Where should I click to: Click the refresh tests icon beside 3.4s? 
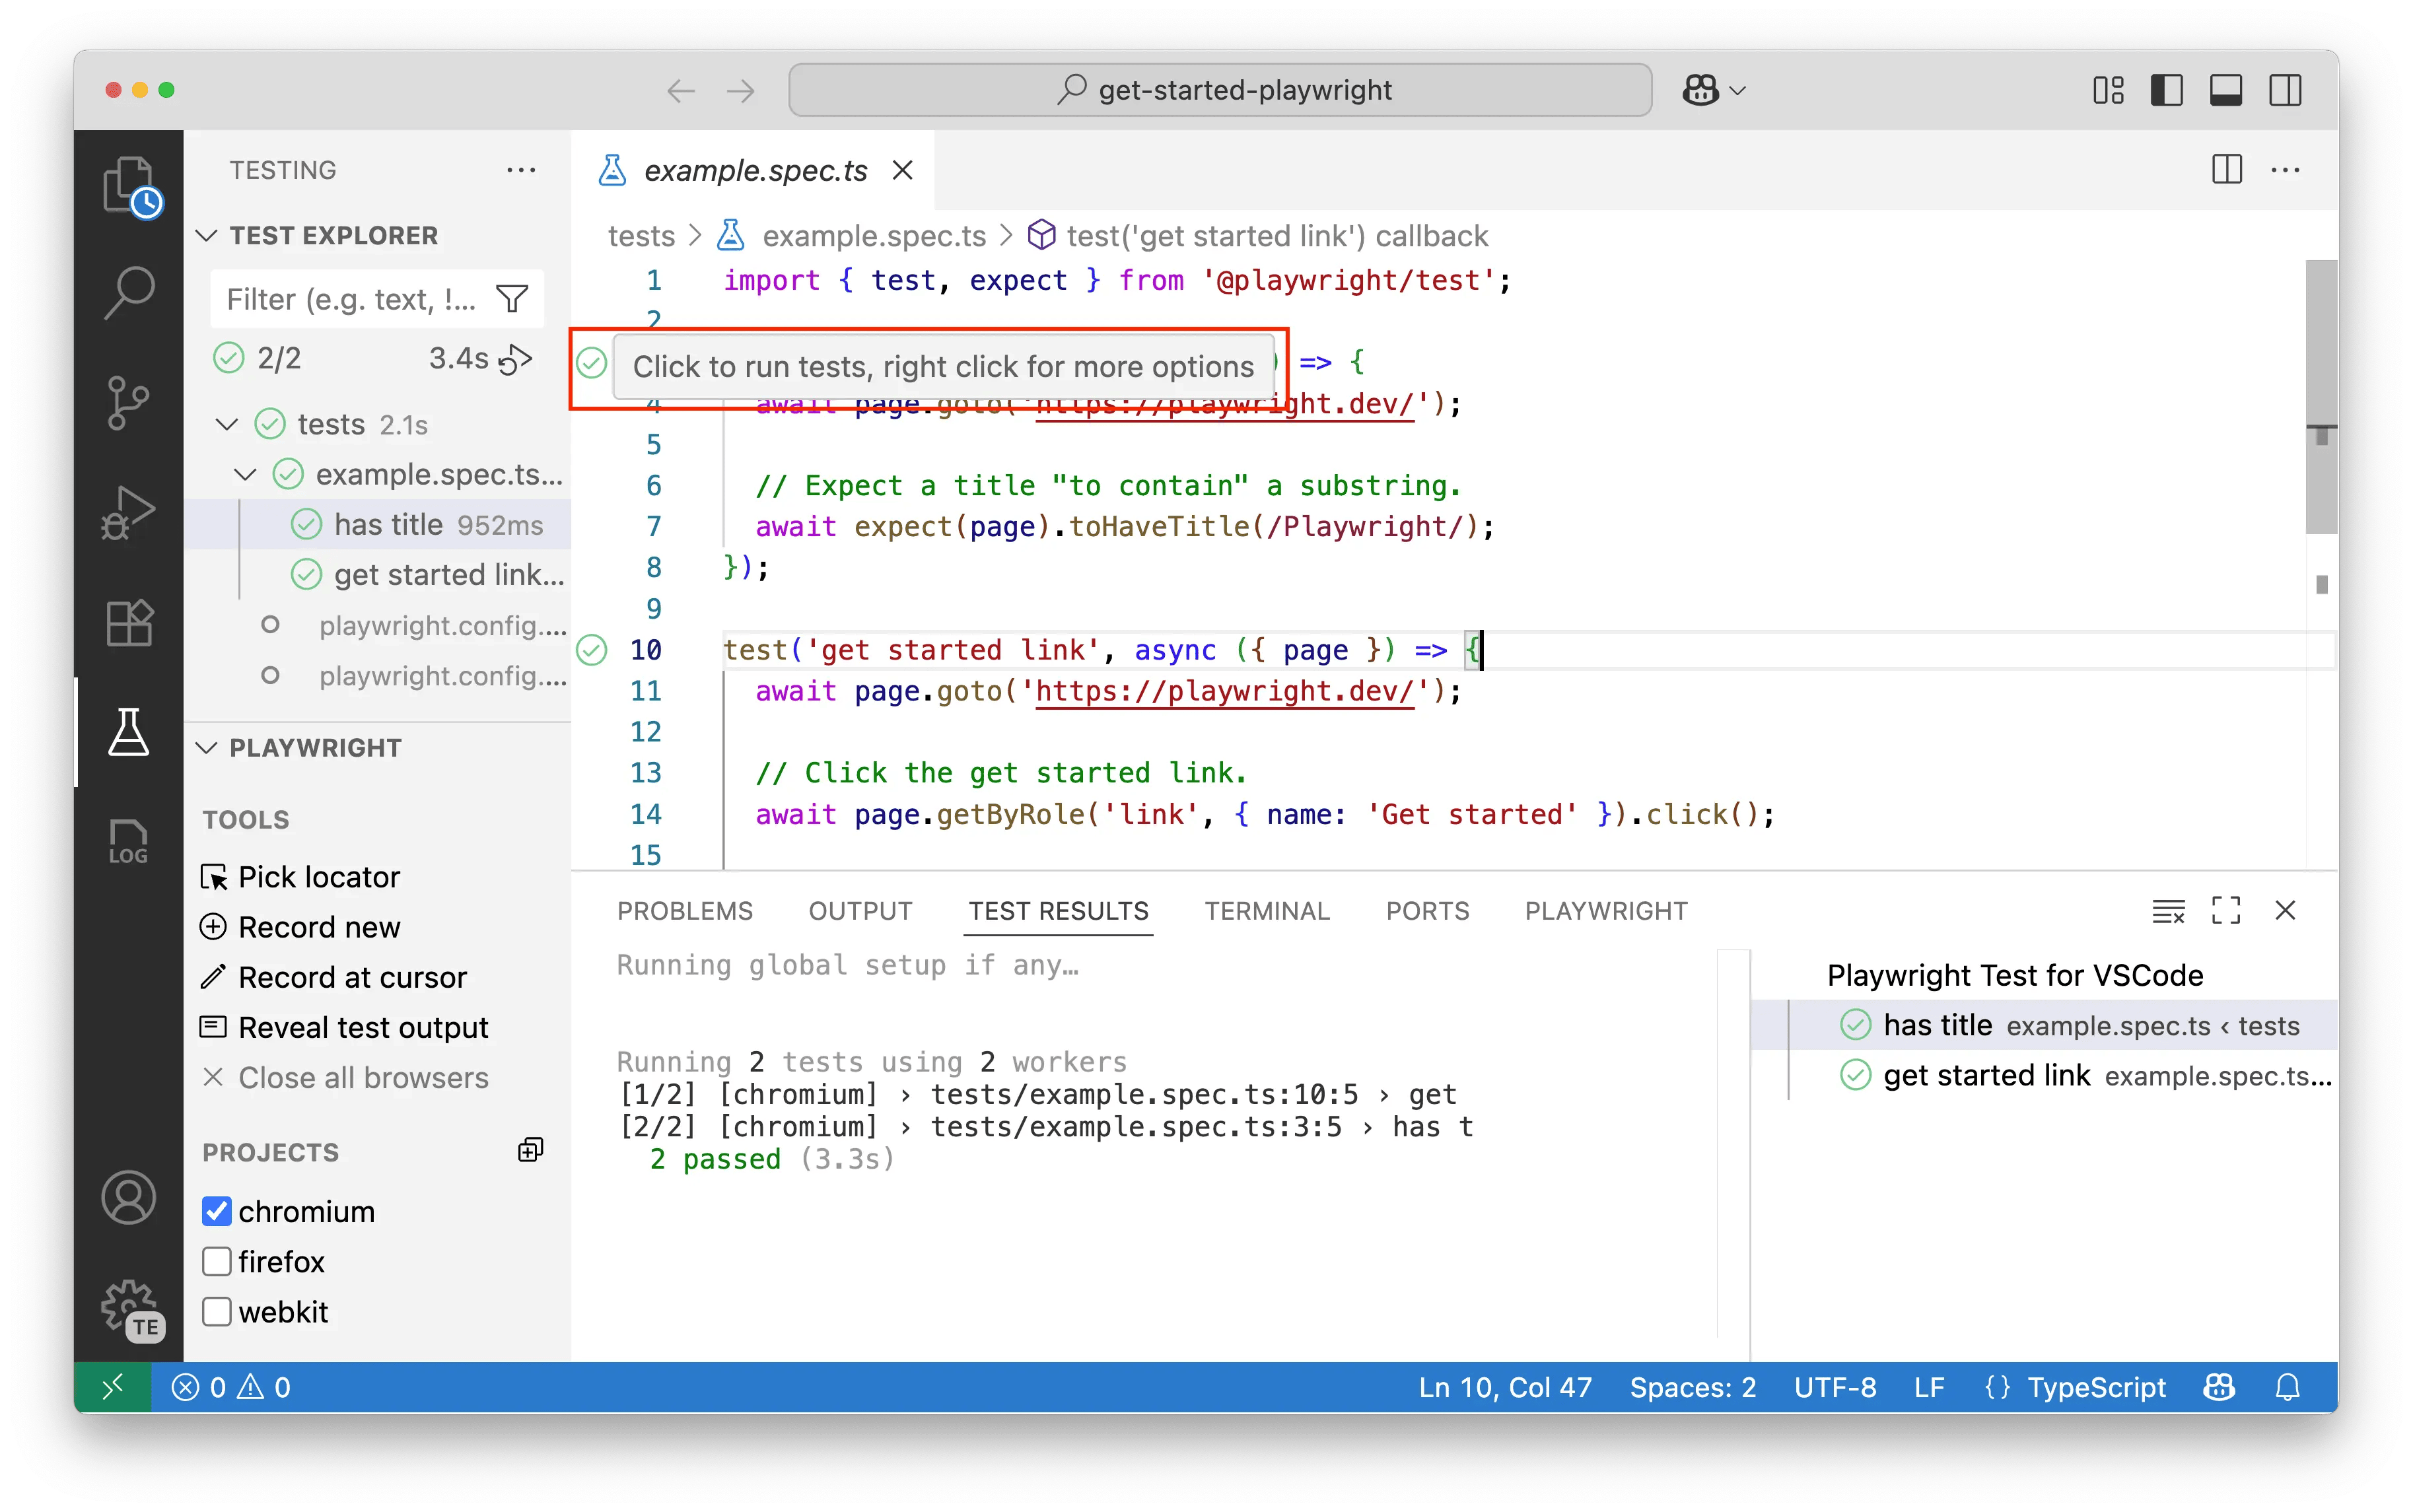tap(516, 358)
